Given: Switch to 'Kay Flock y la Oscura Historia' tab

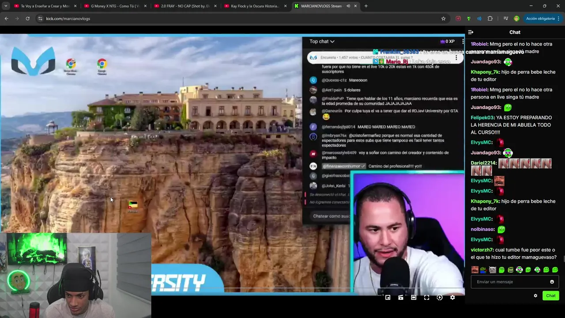Looking at the screenshot, I should [x=255, y=6].
